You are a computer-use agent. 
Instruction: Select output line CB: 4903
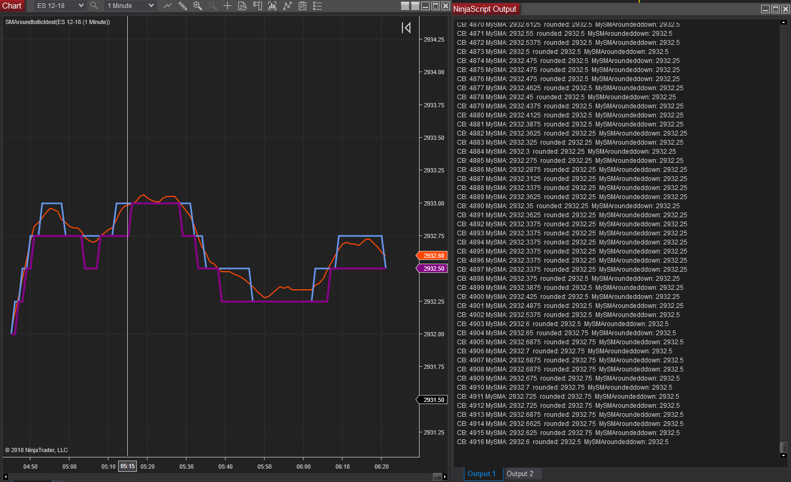(x=563, y=324)
